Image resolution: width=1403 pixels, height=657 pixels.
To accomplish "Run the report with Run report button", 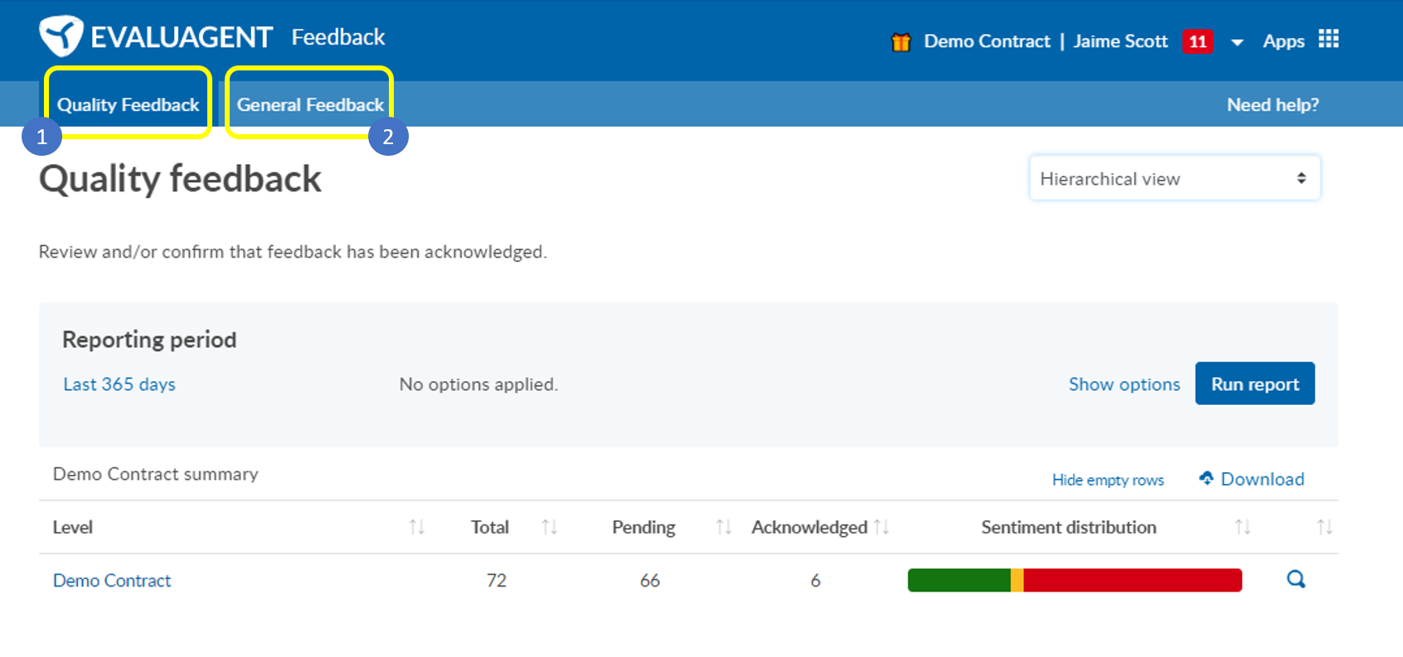I will tap(1255, 384).
